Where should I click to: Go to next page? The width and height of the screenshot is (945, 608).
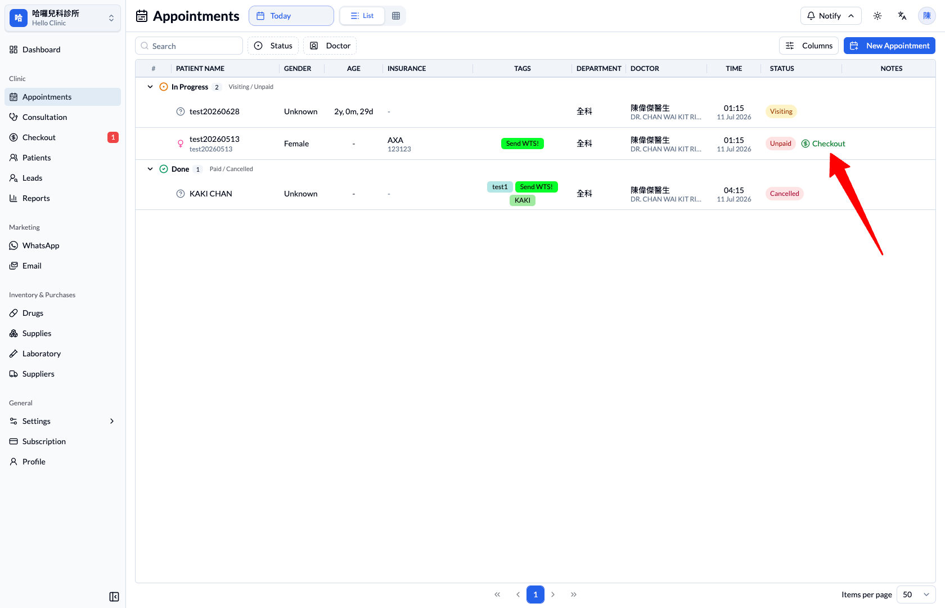(553, 594)
